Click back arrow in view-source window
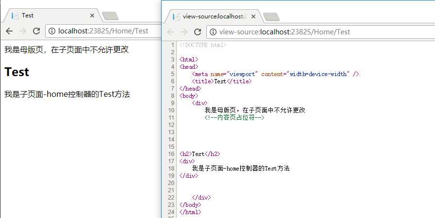 click(x=170, y=32)
